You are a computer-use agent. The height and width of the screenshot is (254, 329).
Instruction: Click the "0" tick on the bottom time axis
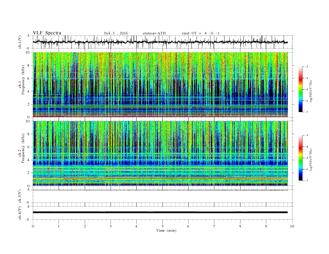[33, 226]
